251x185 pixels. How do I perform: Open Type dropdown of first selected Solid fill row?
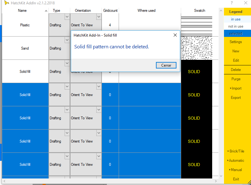click(67, 86)
